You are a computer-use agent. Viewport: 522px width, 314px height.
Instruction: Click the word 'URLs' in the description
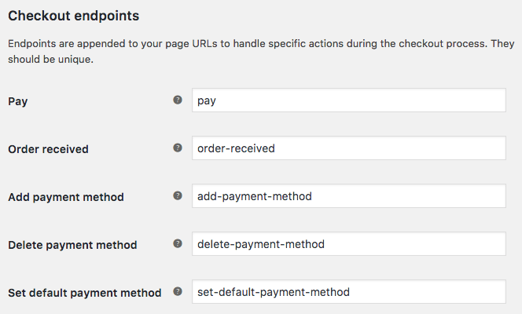click(x=204, y=44)
